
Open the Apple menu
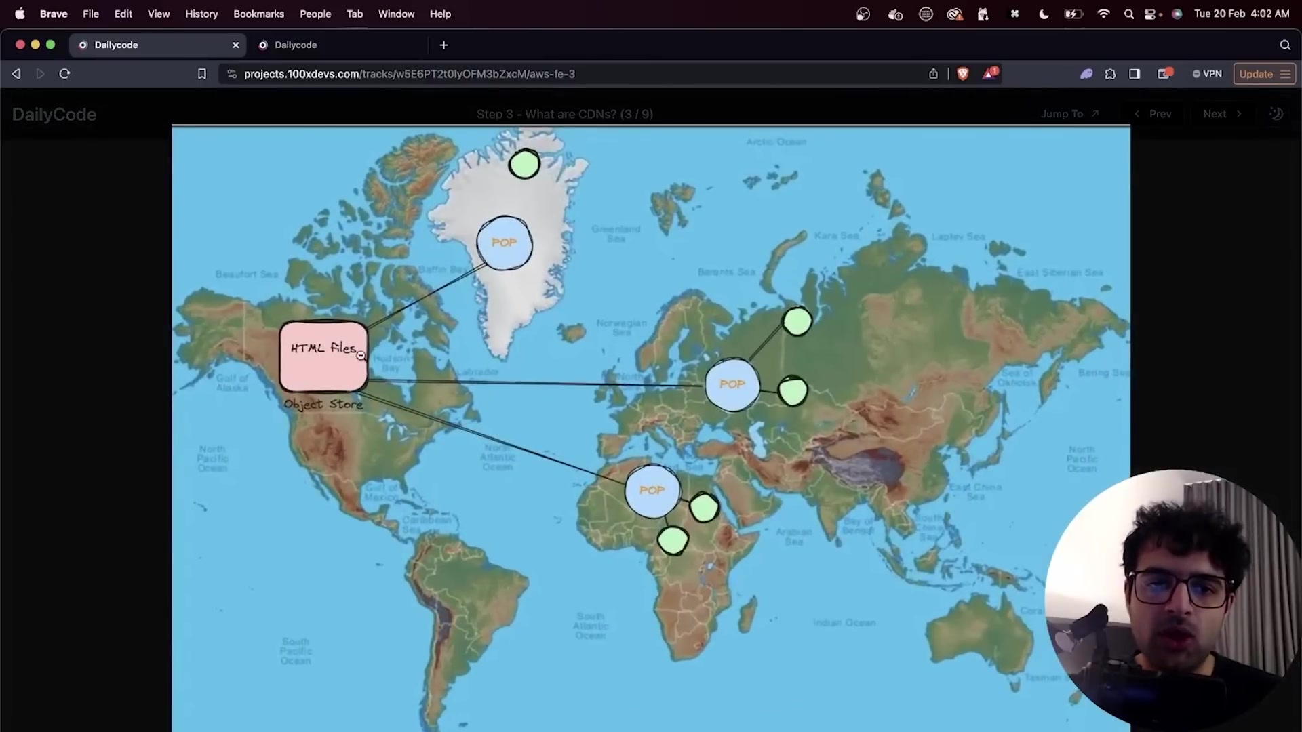20,14
